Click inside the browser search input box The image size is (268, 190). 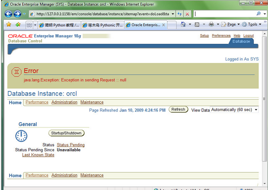(224, 14)
